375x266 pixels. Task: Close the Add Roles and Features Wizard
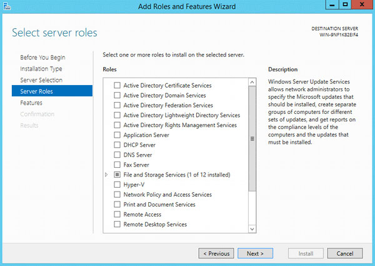362,4
